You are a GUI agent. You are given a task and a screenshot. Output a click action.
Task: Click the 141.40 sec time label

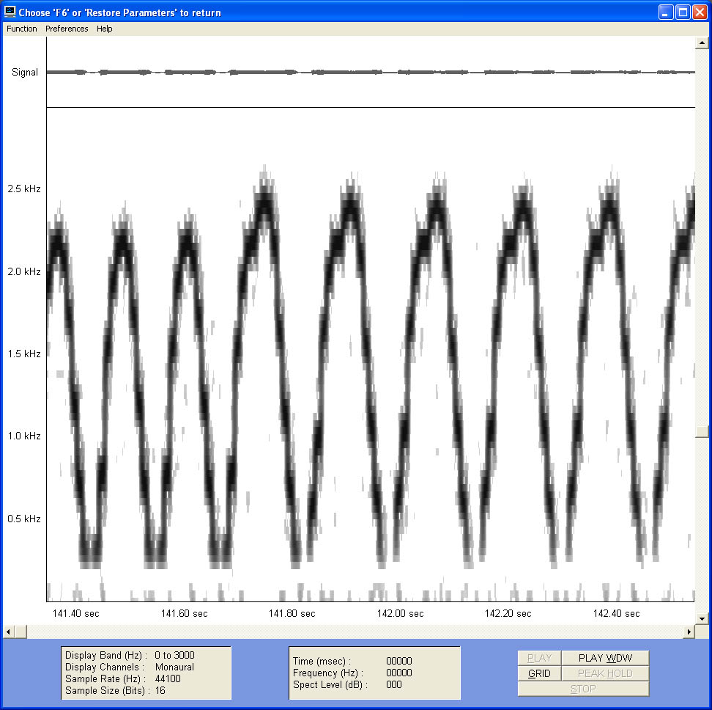pyautogui.click(x=76, y=614)
